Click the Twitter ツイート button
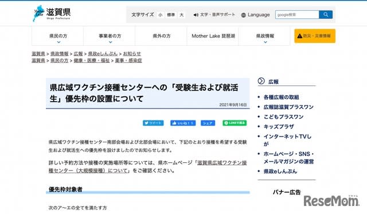The width and height of the screenshot is (367, 214). coord(153,123)
